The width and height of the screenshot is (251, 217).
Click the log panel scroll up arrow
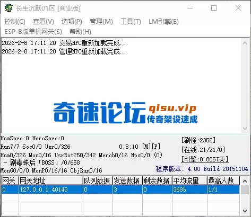tap(245, 43)
